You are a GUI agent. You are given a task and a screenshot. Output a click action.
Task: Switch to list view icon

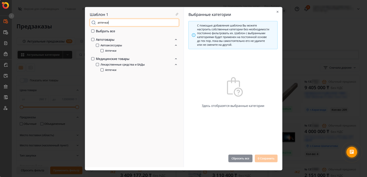click(x=30, y=68)
